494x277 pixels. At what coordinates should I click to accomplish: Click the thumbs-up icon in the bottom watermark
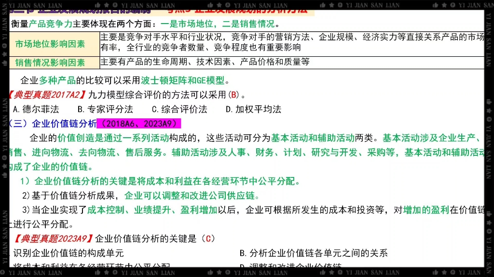click(x=97, y=272)
